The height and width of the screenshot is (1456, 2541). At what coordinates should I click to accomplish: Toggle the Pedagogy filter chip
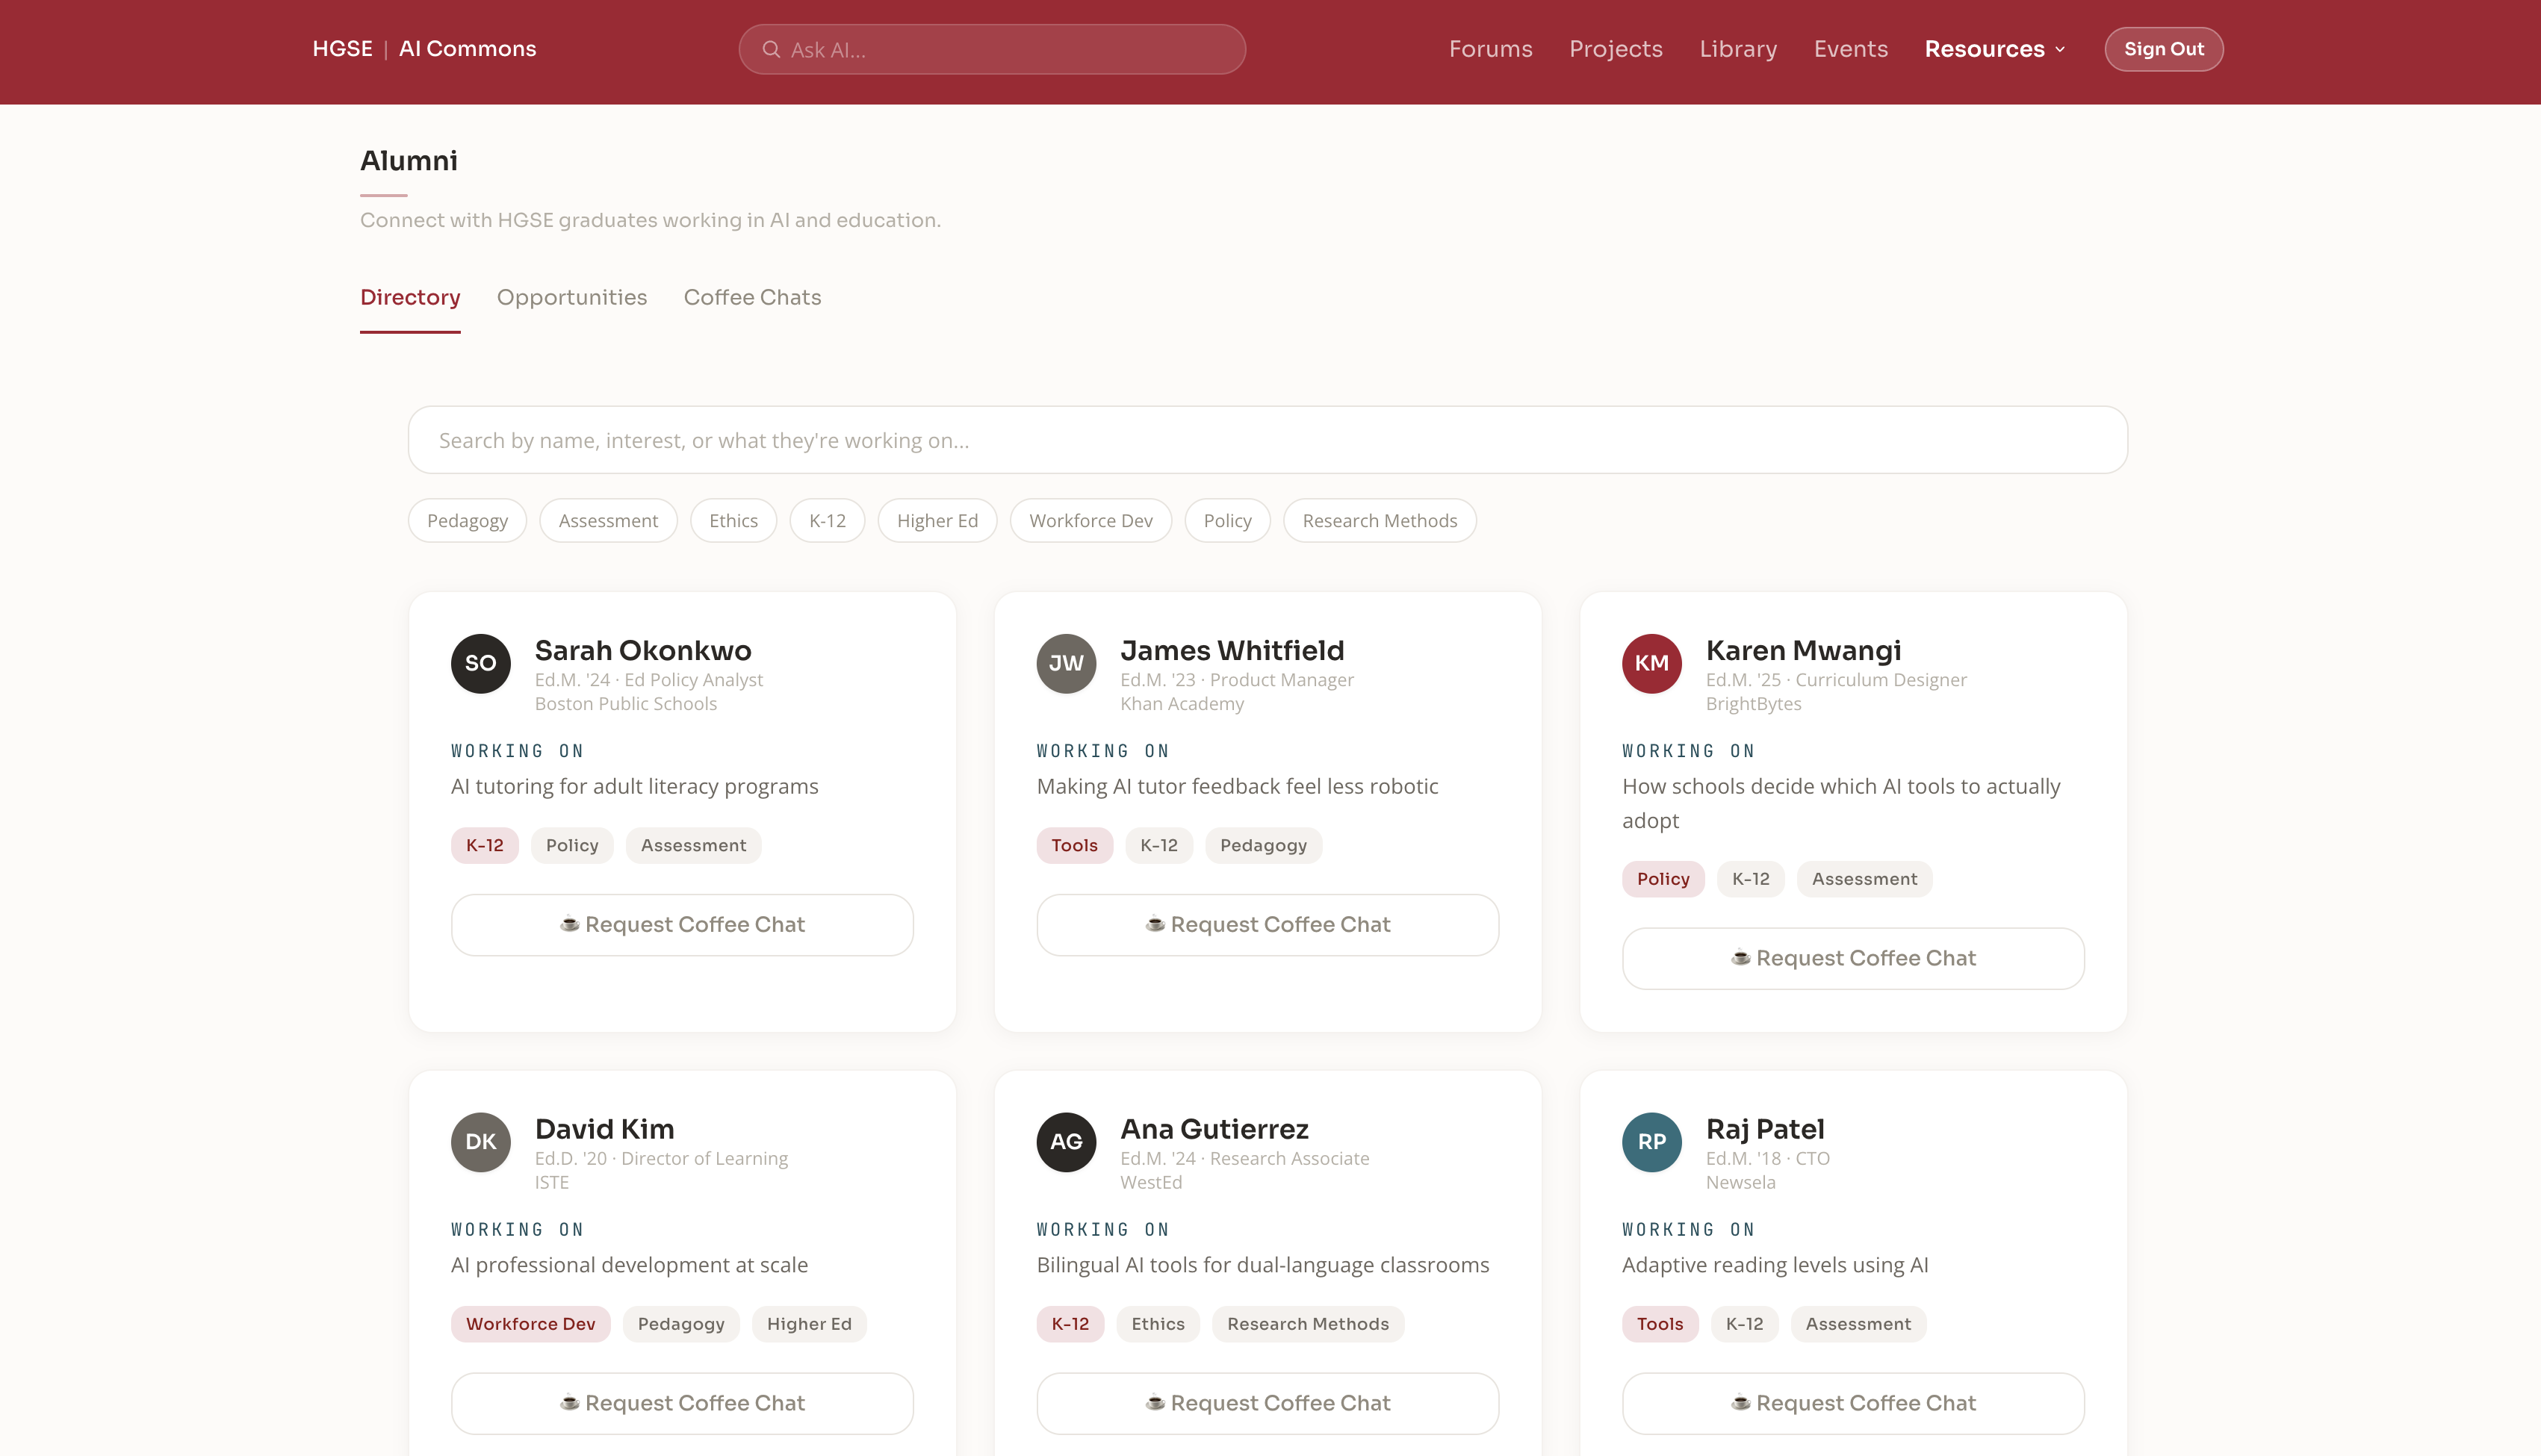(467, 521)
